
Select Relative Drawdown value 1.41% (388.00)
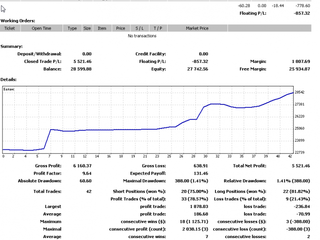click(293, 181)
